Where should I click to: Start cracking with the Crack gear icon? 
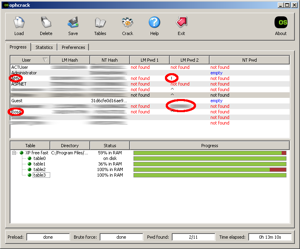pyautogui.click(x=127, y=23)
